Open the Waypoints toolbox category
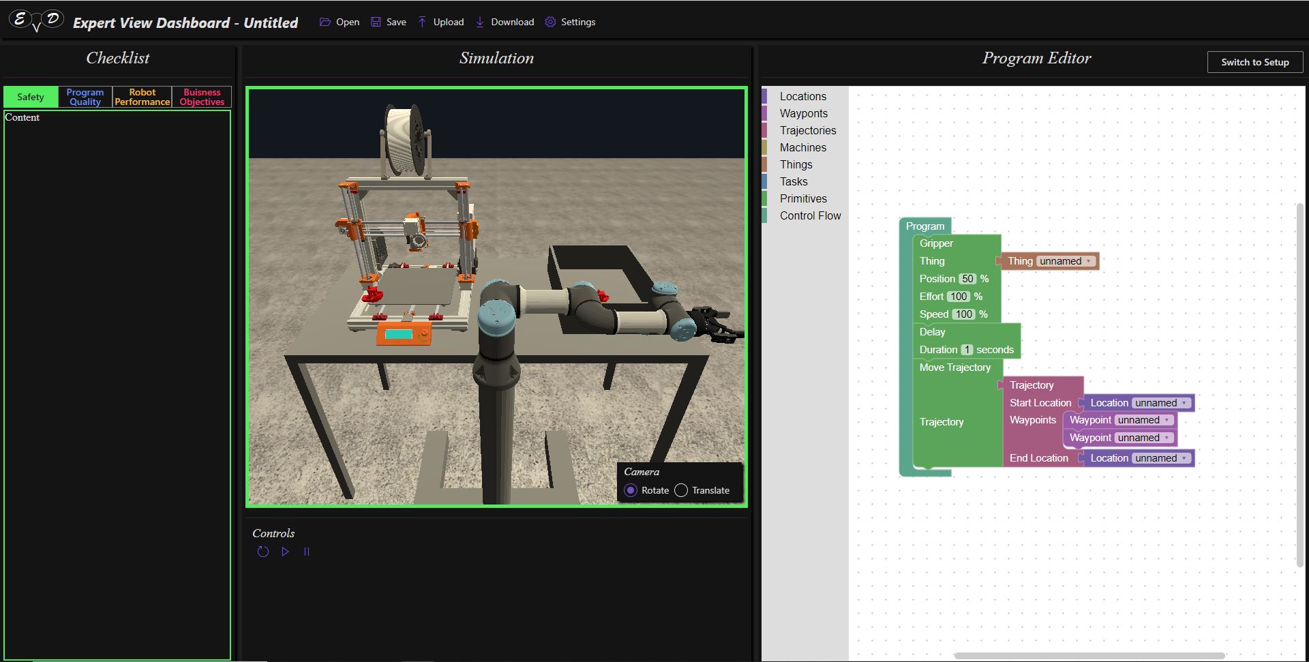This screenshot has width=1309, height=662. tap(804, 113)
